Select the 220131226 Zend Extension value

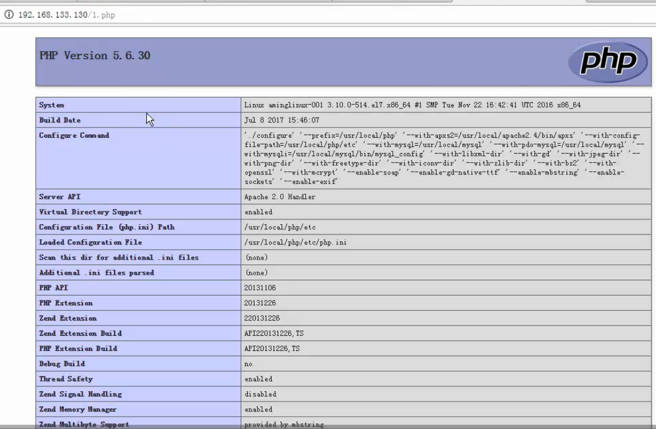(x=262, y=318)
